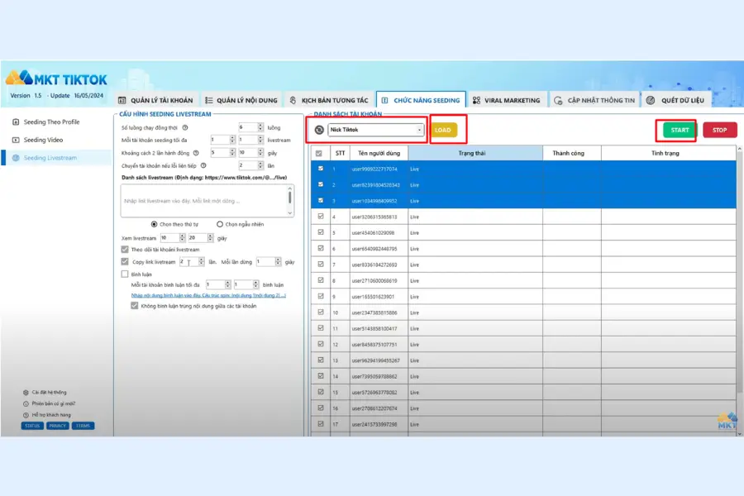Click stepper on Copy link livestream lần field
The image size is (744, 496).
pyautogui.click(x=202, y=261)
